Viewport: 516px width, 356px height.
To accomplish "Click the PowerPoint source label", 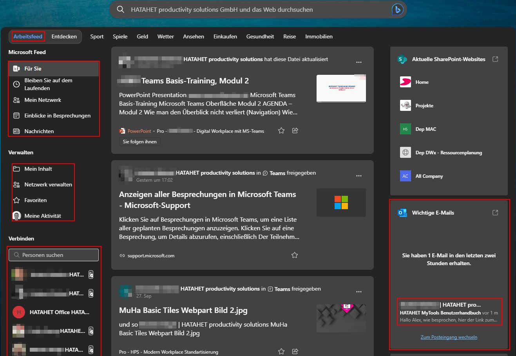I will click(x=139, y=131).
